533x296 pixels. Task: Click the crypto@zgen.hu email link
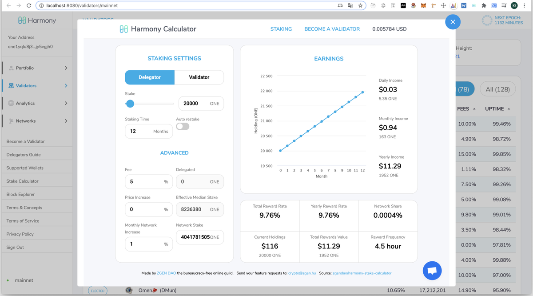pyautogui.click(x=302, y=273)
